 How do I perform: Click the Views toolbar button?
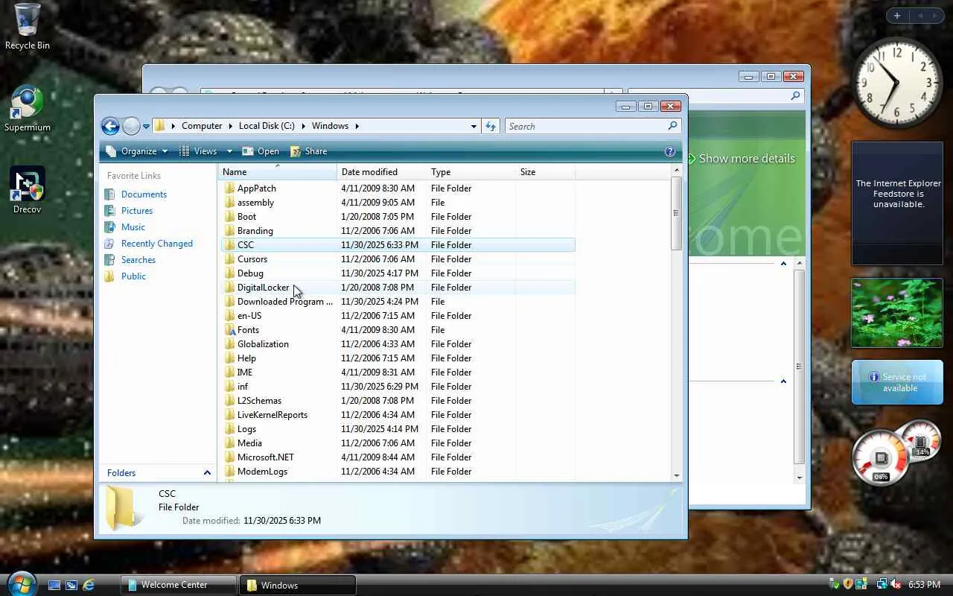(x=197, y=151)
